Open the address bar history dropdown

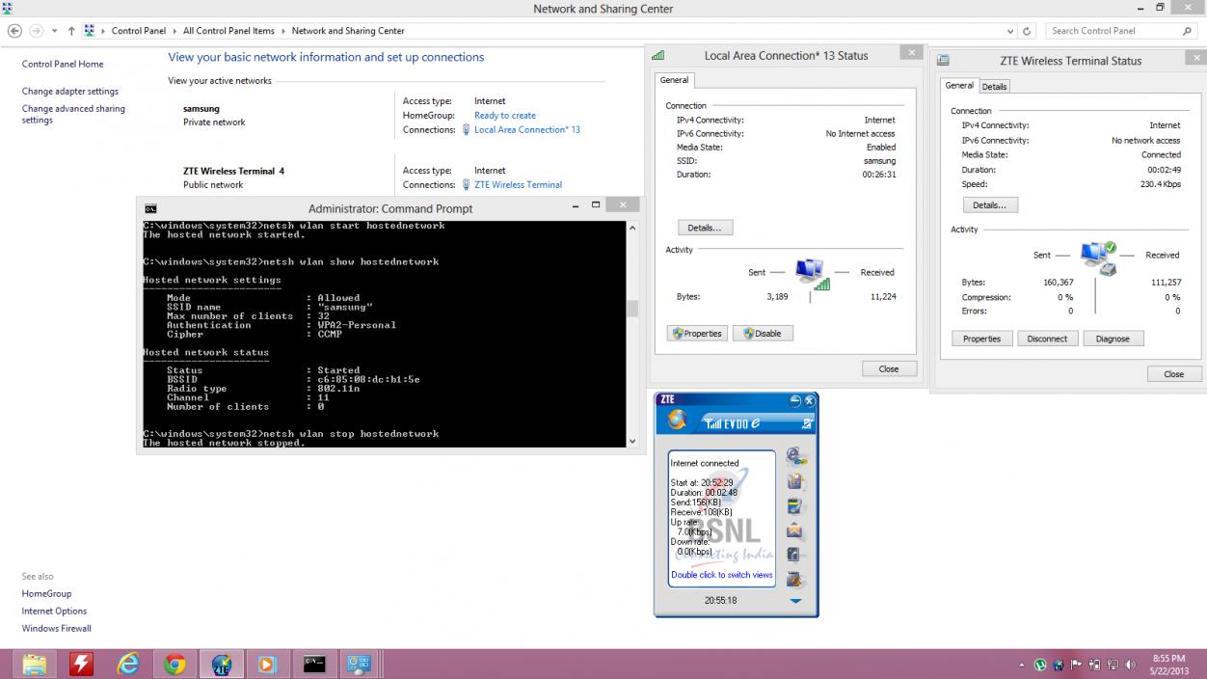(1009, 31)
